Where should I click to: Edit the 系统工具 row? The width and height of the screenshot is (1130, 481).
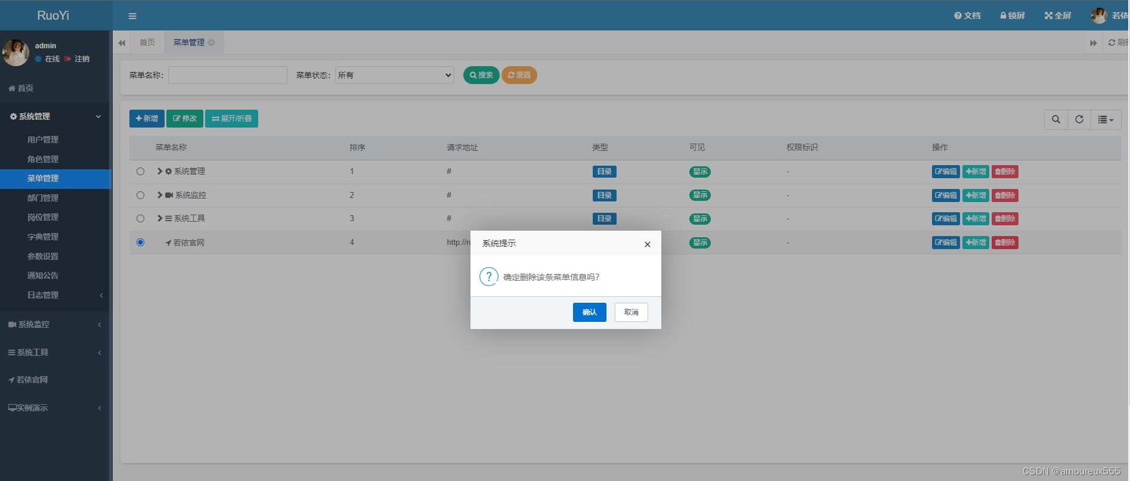tap(946, 219)
